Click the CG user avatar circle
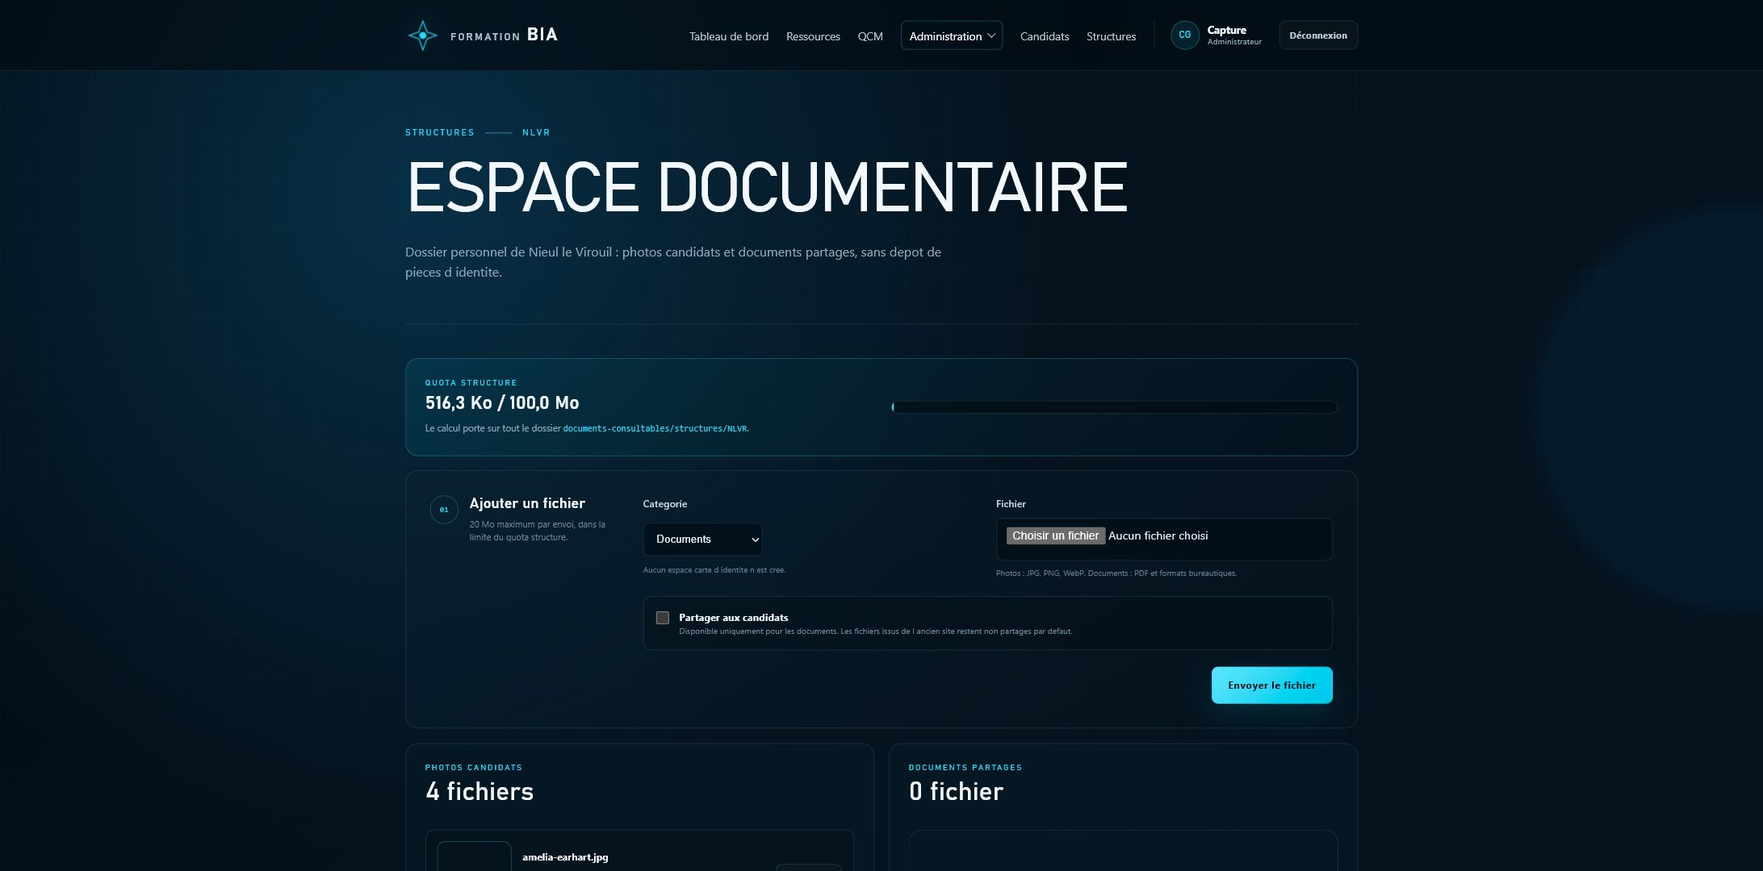Screen dimensions: 1763x871 (1184, 35)
